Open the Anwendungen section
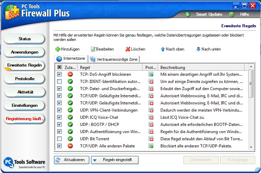The width and height of the screenshot is (261, 173). pos(25,52)
